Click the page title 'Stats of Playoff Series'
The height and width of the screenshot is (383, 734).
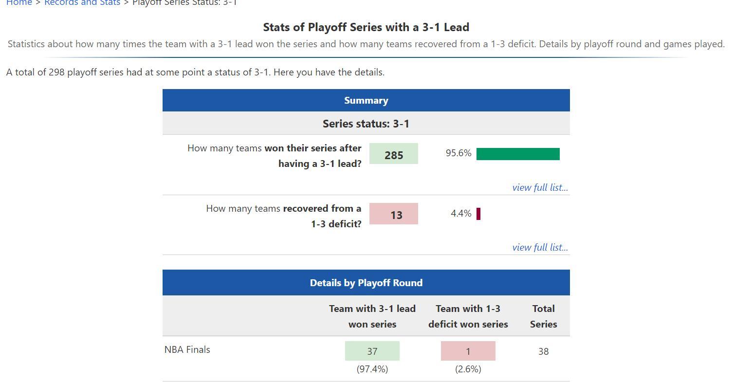click(x=366, y=27)
